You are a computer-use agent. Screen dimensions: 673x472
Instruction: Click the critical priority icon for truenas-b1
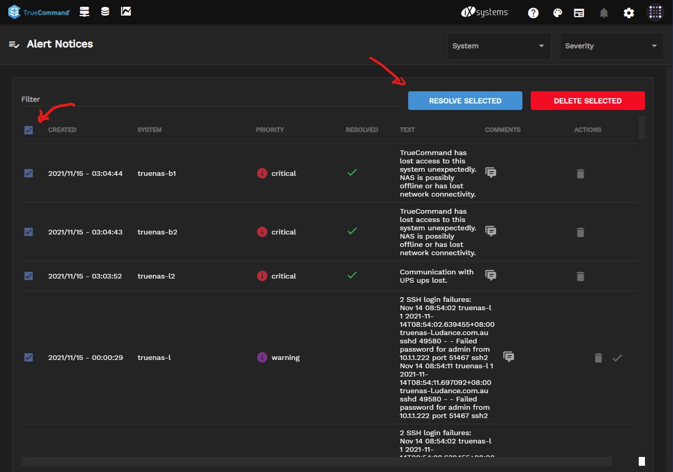[x=262, y=173]
